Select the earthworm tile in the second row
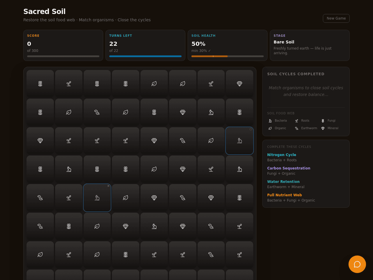 tap(97, 112)
